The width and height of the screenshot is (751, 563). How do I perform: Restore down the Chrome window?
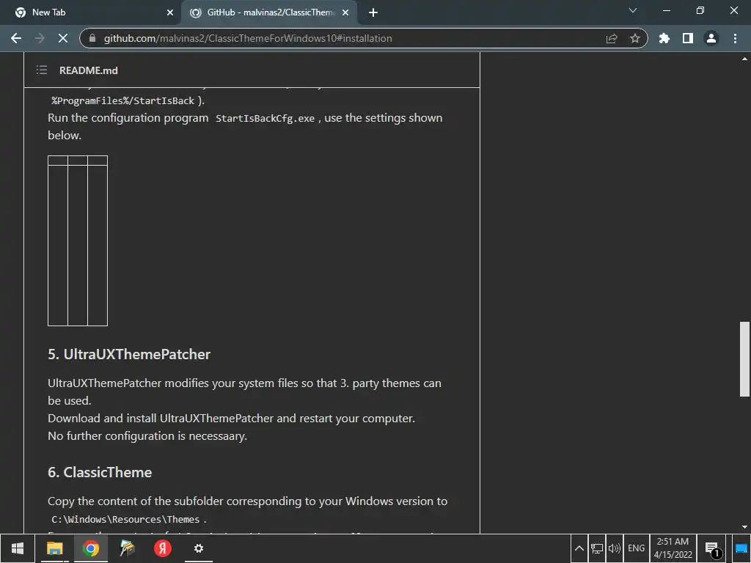pyautogui.click(x=700, y=10)
